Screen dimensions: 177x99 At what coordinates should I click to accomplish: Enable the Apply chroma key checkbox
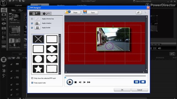pyautogui.click(x=32, y=19)
